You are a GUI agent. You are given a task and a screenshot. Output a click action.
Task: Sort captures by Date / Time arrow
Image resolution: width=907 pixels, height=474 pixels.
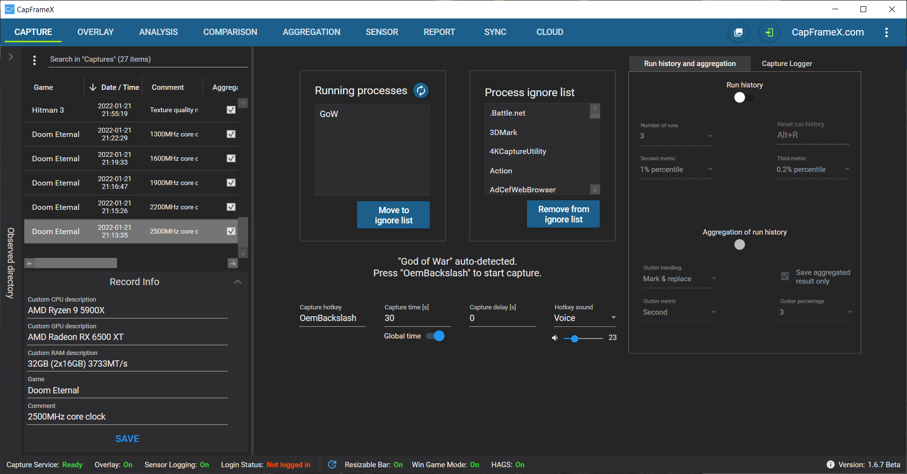[x=93, y=87]
